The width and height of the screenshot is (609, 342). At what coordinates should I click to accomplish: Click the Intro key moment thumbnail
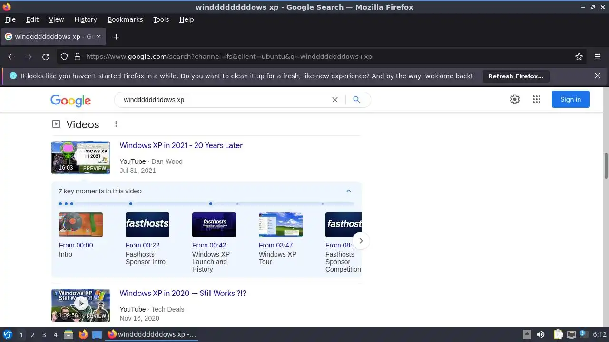(81, 225)
